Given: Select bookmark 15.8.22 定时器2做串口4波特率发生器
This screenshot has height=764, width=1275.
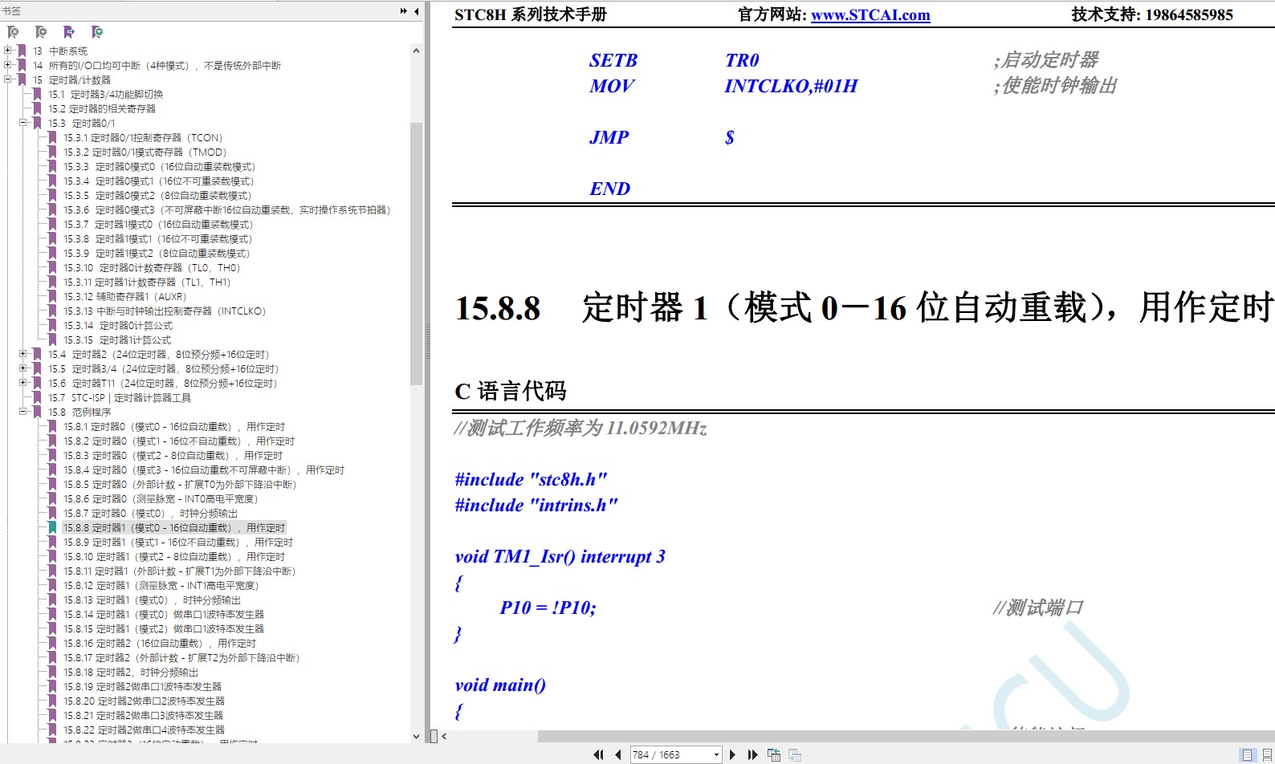Looking at the screenshot, I should click(145, 730).
